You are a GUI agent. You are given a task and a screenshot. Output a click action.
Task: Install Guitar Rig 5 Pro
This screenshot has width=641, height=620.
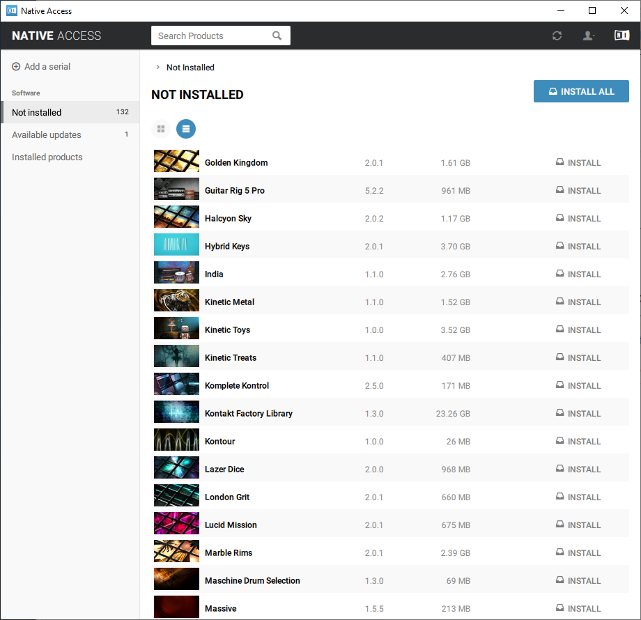pyautogui.click(x=578, y=191)
